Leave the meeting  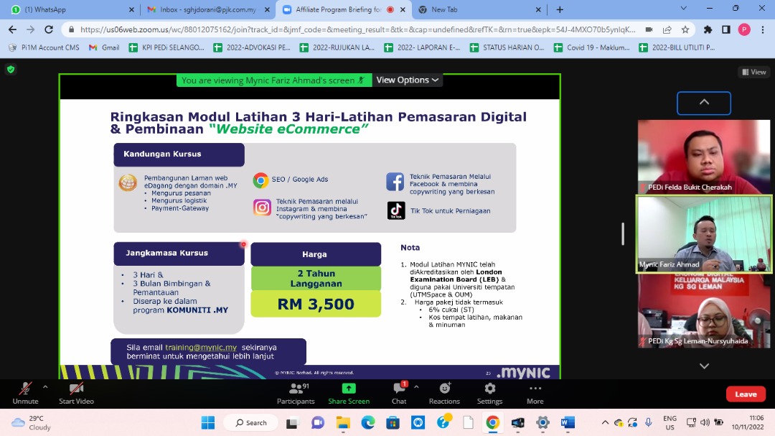click(746, 394)
